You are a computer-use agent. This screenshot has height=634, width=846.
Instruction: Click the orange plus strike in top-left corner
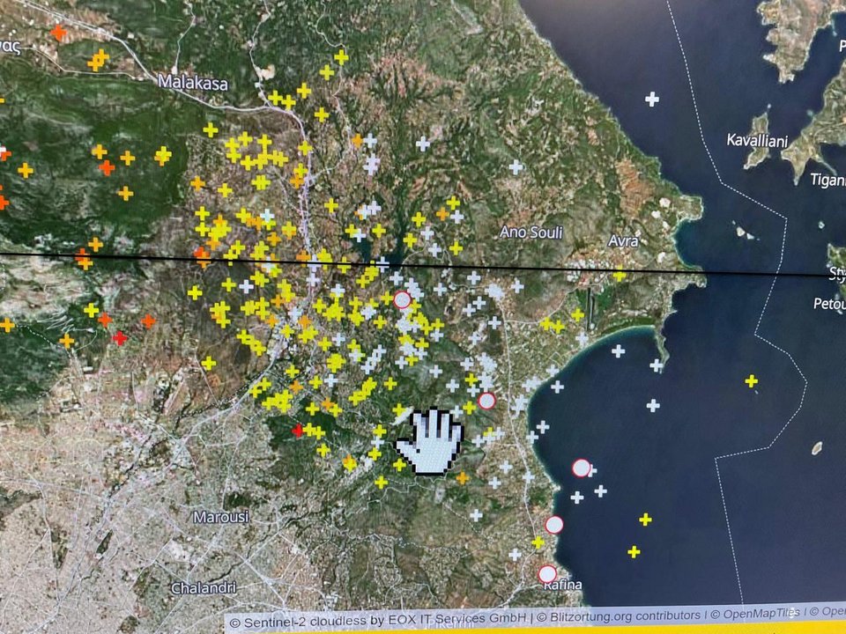pos(58,33)
